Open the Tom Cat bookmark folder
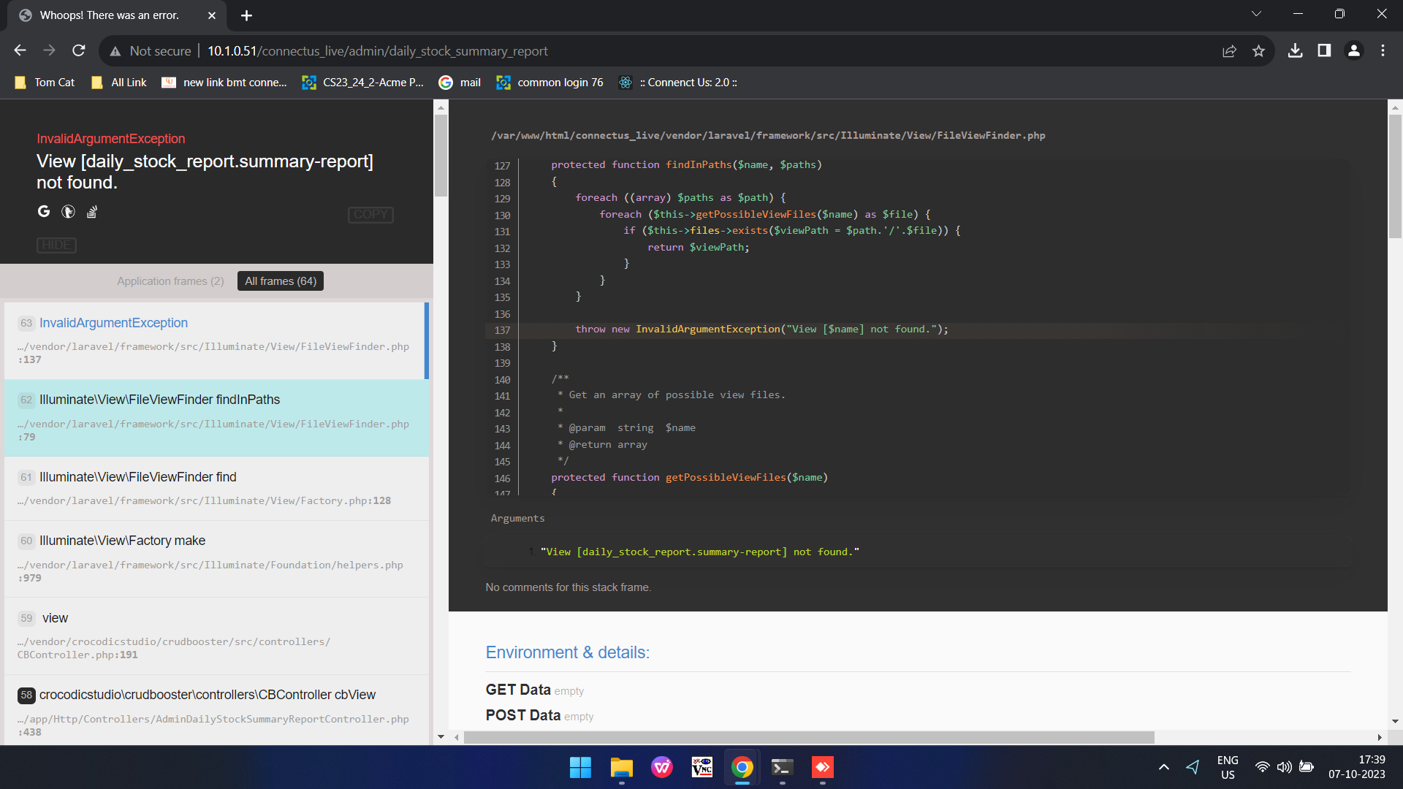 point(45,83)
